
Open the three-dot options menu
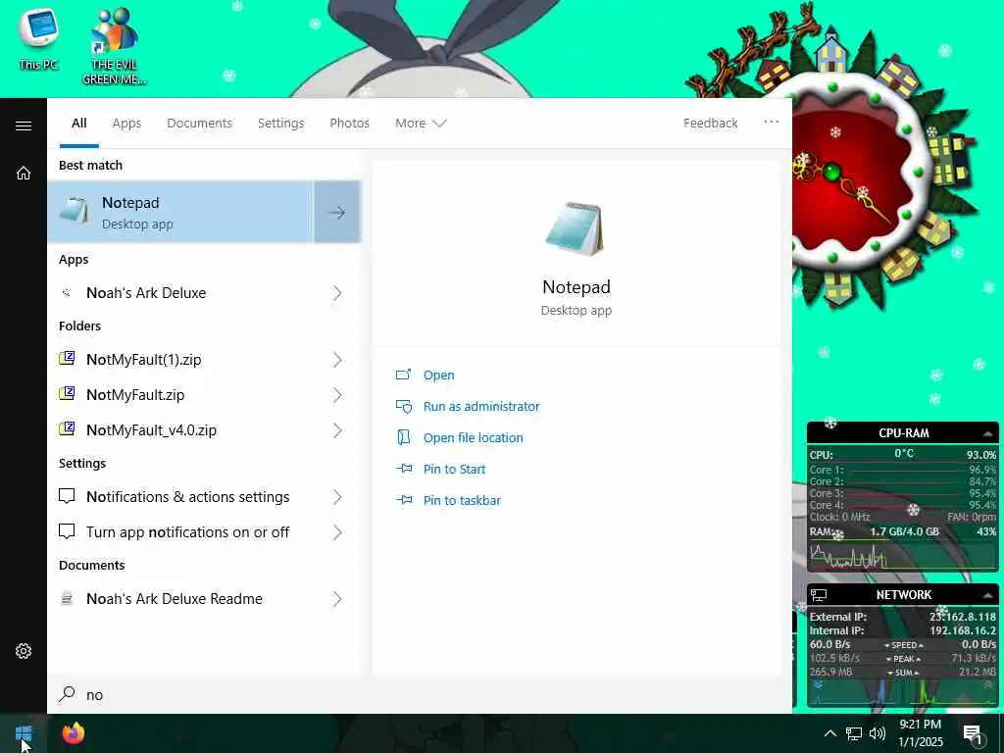(x=771, y=122)
